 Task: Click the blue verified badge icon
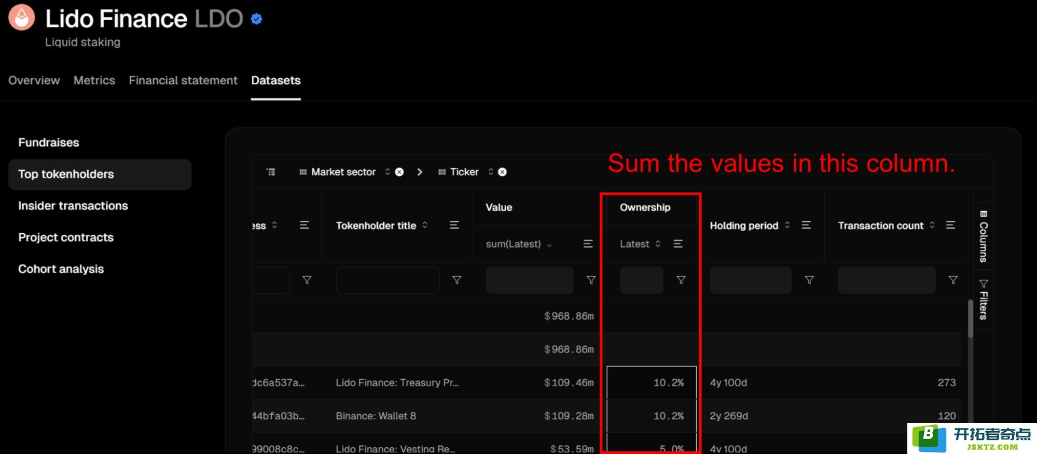tap(256, 19)
